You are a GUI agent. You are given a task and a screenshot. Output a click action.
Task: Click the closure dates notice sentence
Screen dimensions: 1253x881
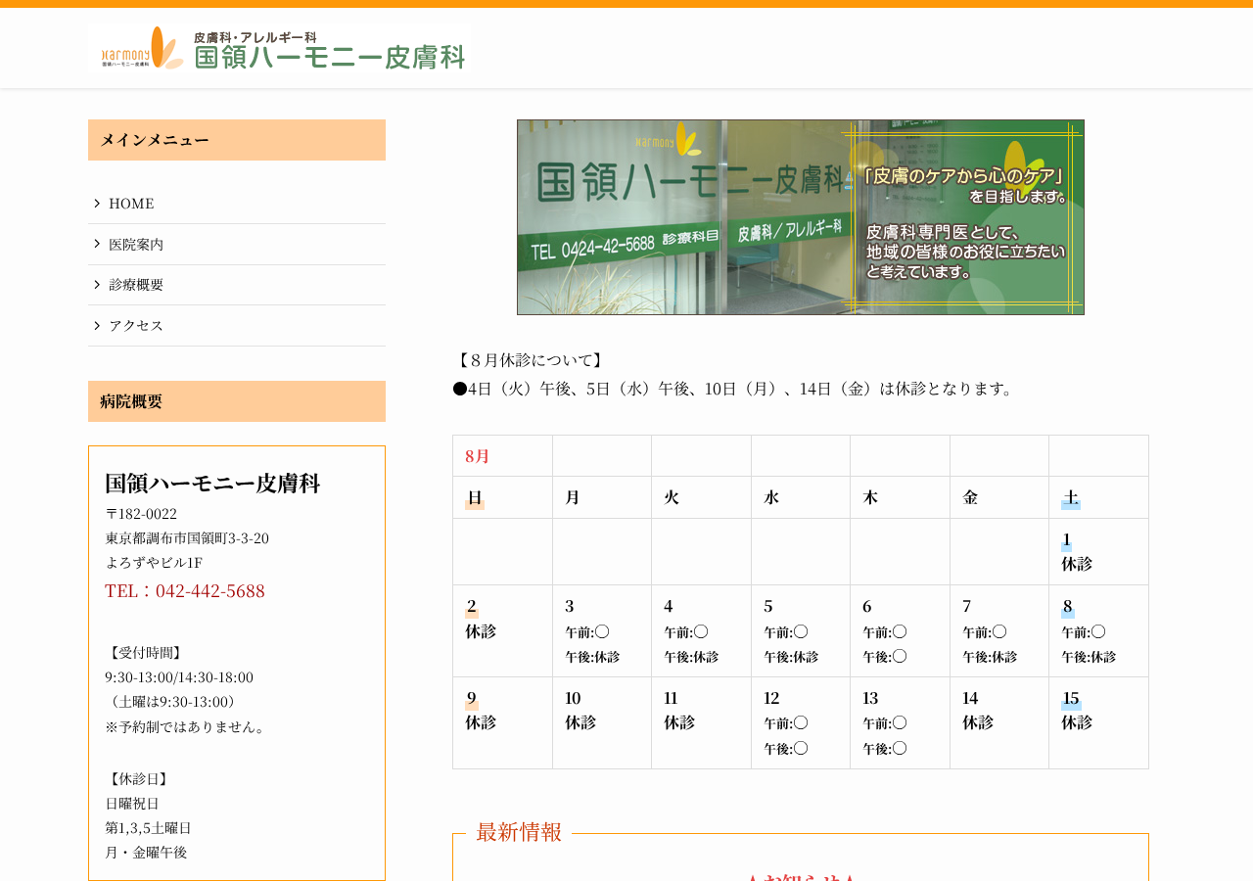(x=736, y=389)
